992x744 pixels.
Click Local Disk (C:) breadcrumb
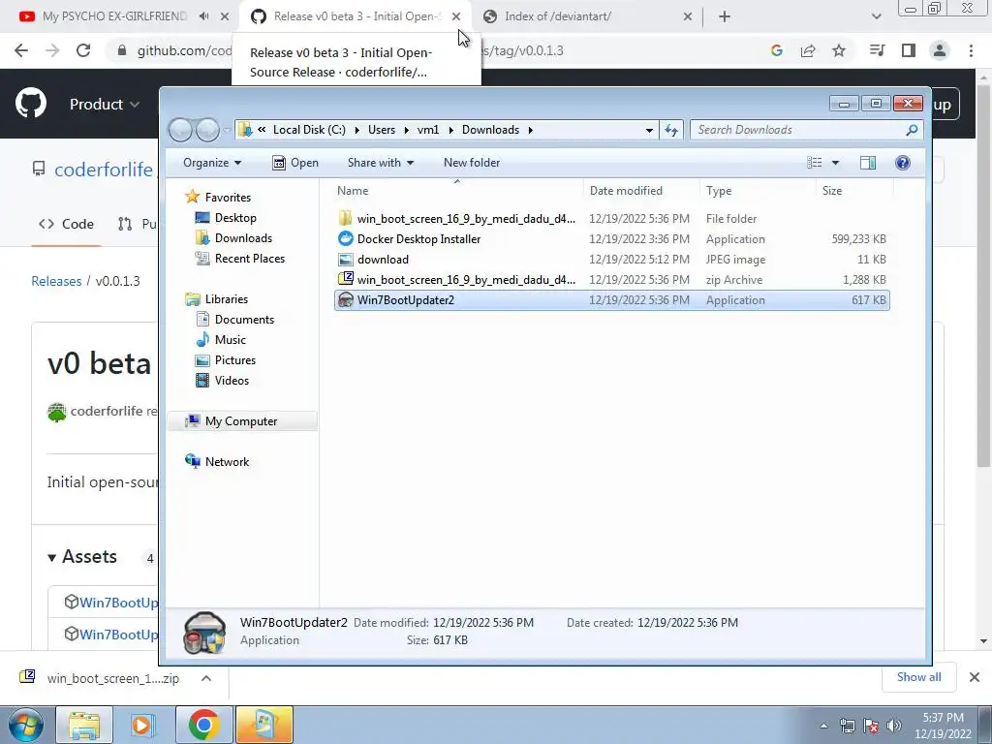click(309, 130)
